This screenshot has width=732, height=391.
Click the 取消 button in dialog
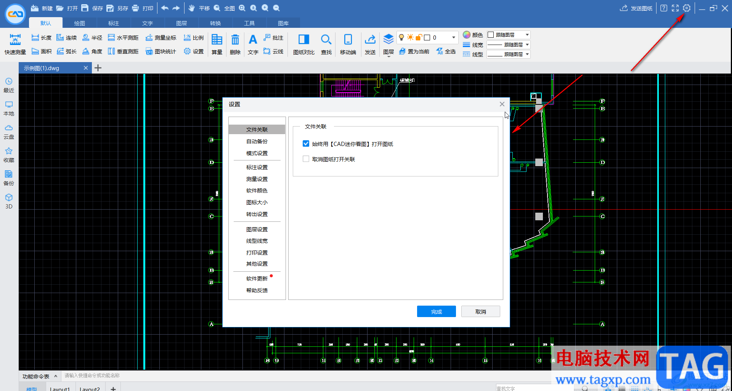[480, 311]
